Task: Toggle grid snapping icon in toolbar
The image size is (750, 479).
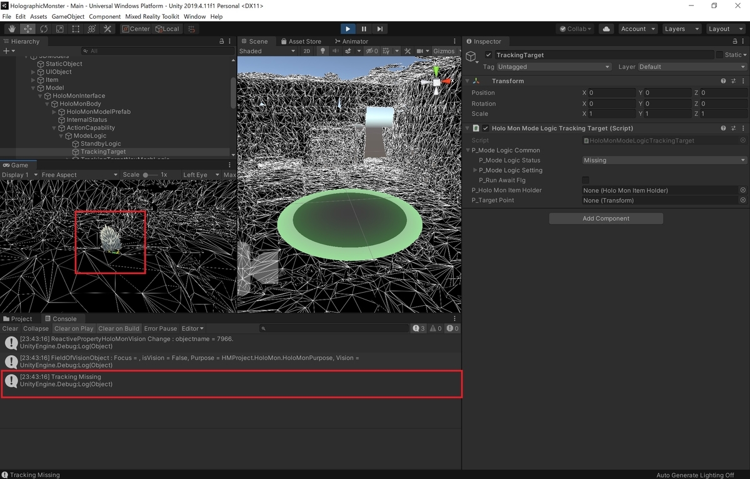Action: [192, 29]
